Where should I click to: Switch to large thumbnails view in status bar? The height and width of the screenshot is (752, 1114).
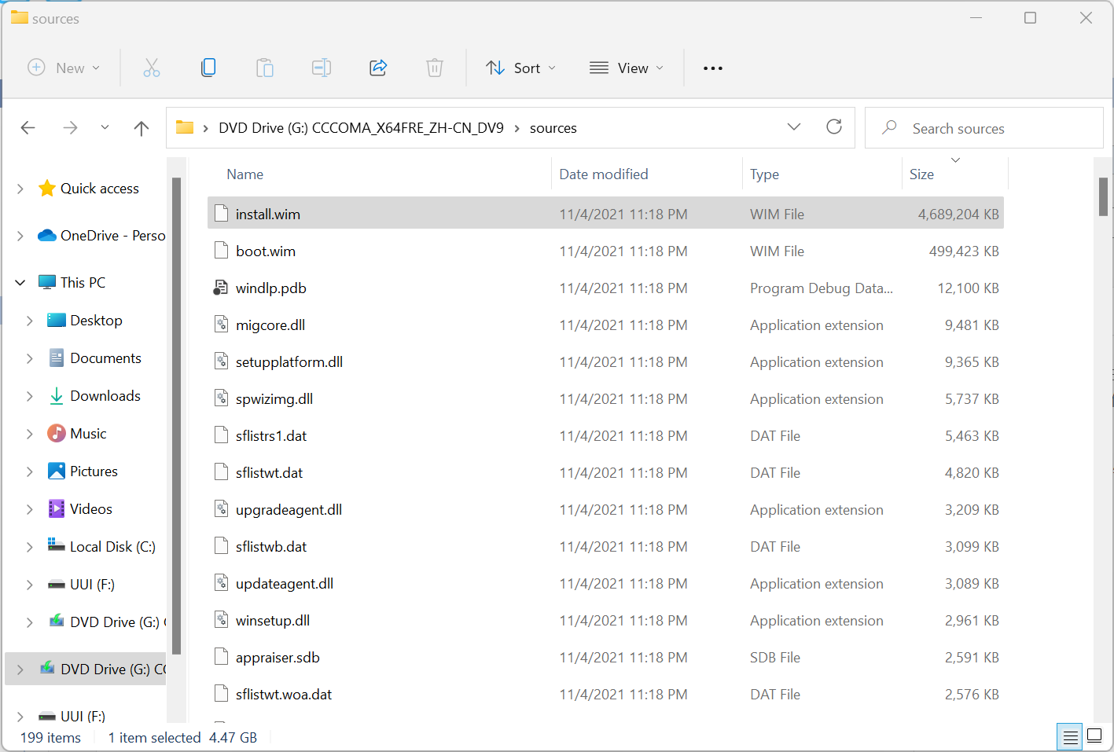[x=1094, y=736]
